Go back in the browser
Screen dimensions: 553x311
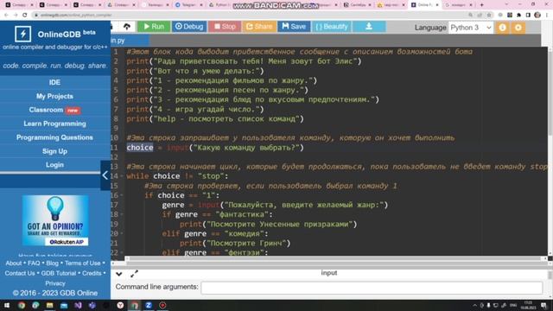(6, 16)
